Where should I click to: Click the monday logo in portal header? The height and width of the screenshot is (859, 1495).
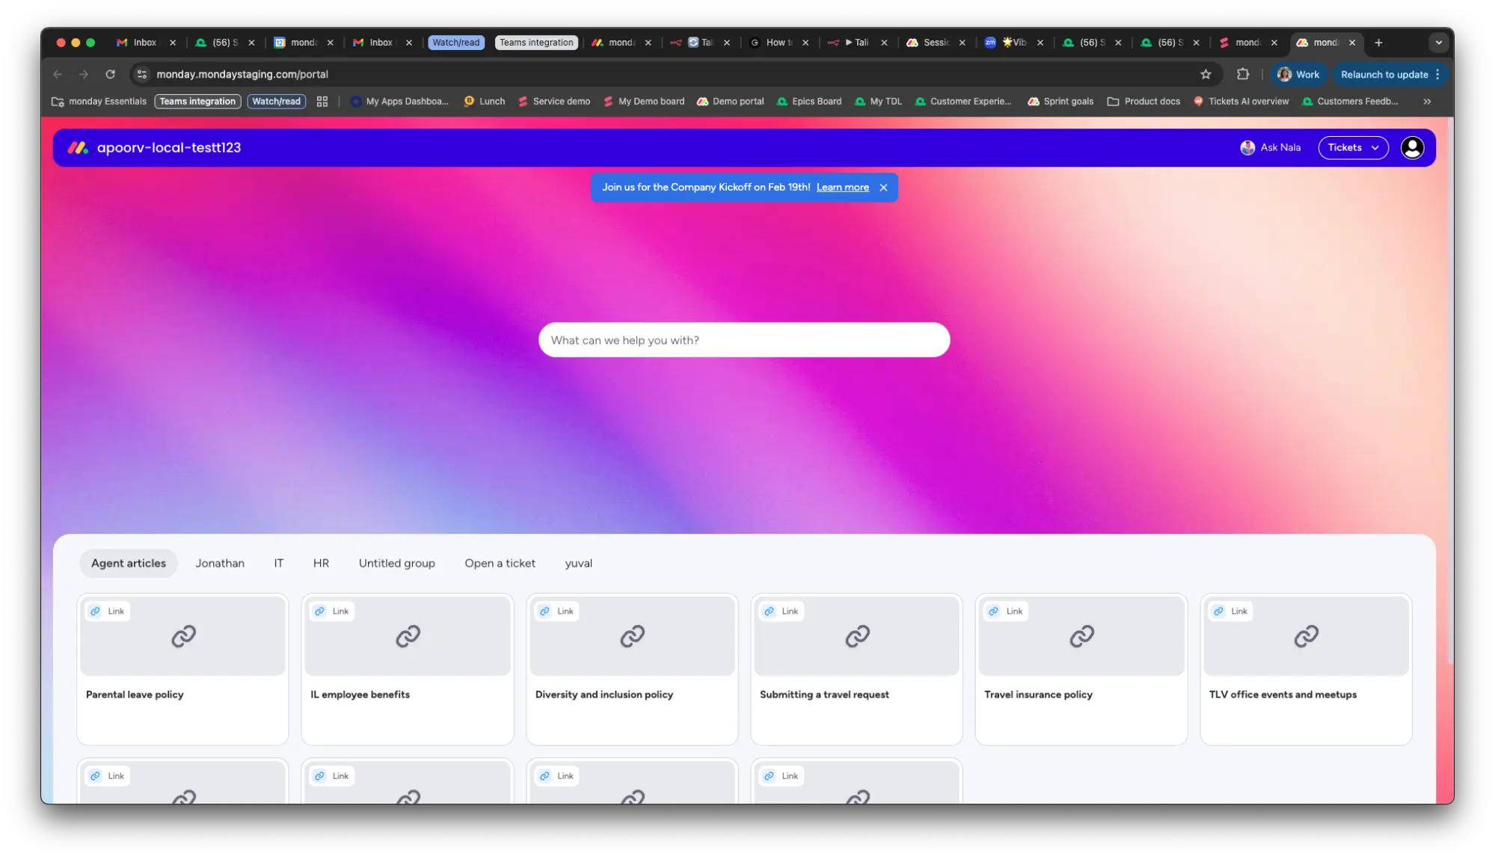[x=78, y=148]
